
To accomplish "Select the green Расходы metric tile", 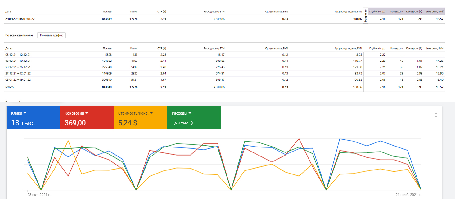I will [194, 118].
